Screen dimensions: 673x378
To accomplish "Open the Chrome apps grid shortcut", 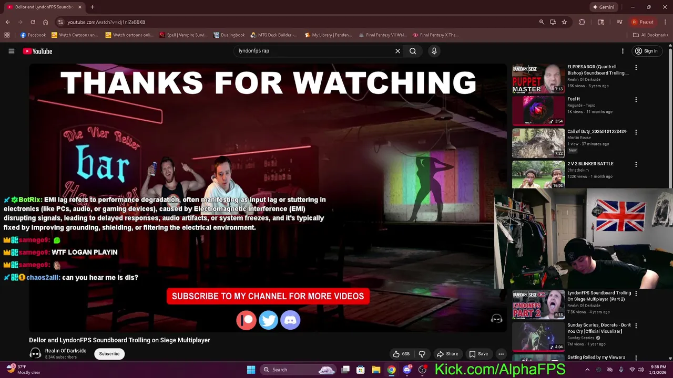I will (7, 35).
